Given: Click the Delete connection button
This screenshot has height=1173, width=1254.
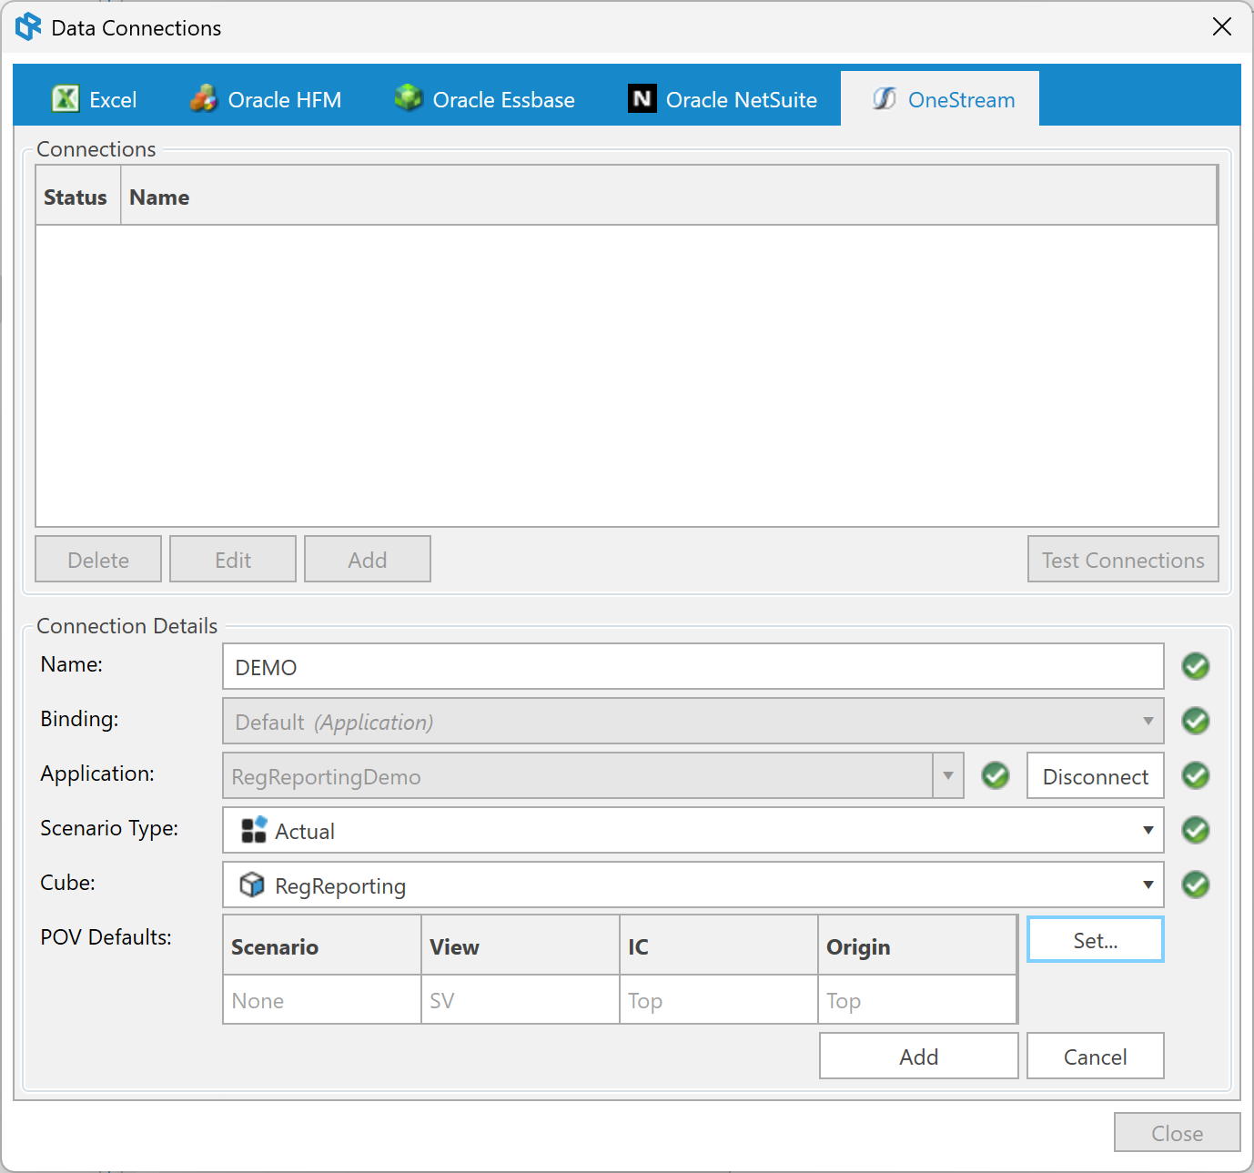Looking at the screenshot, I should (x=98, y=559).
